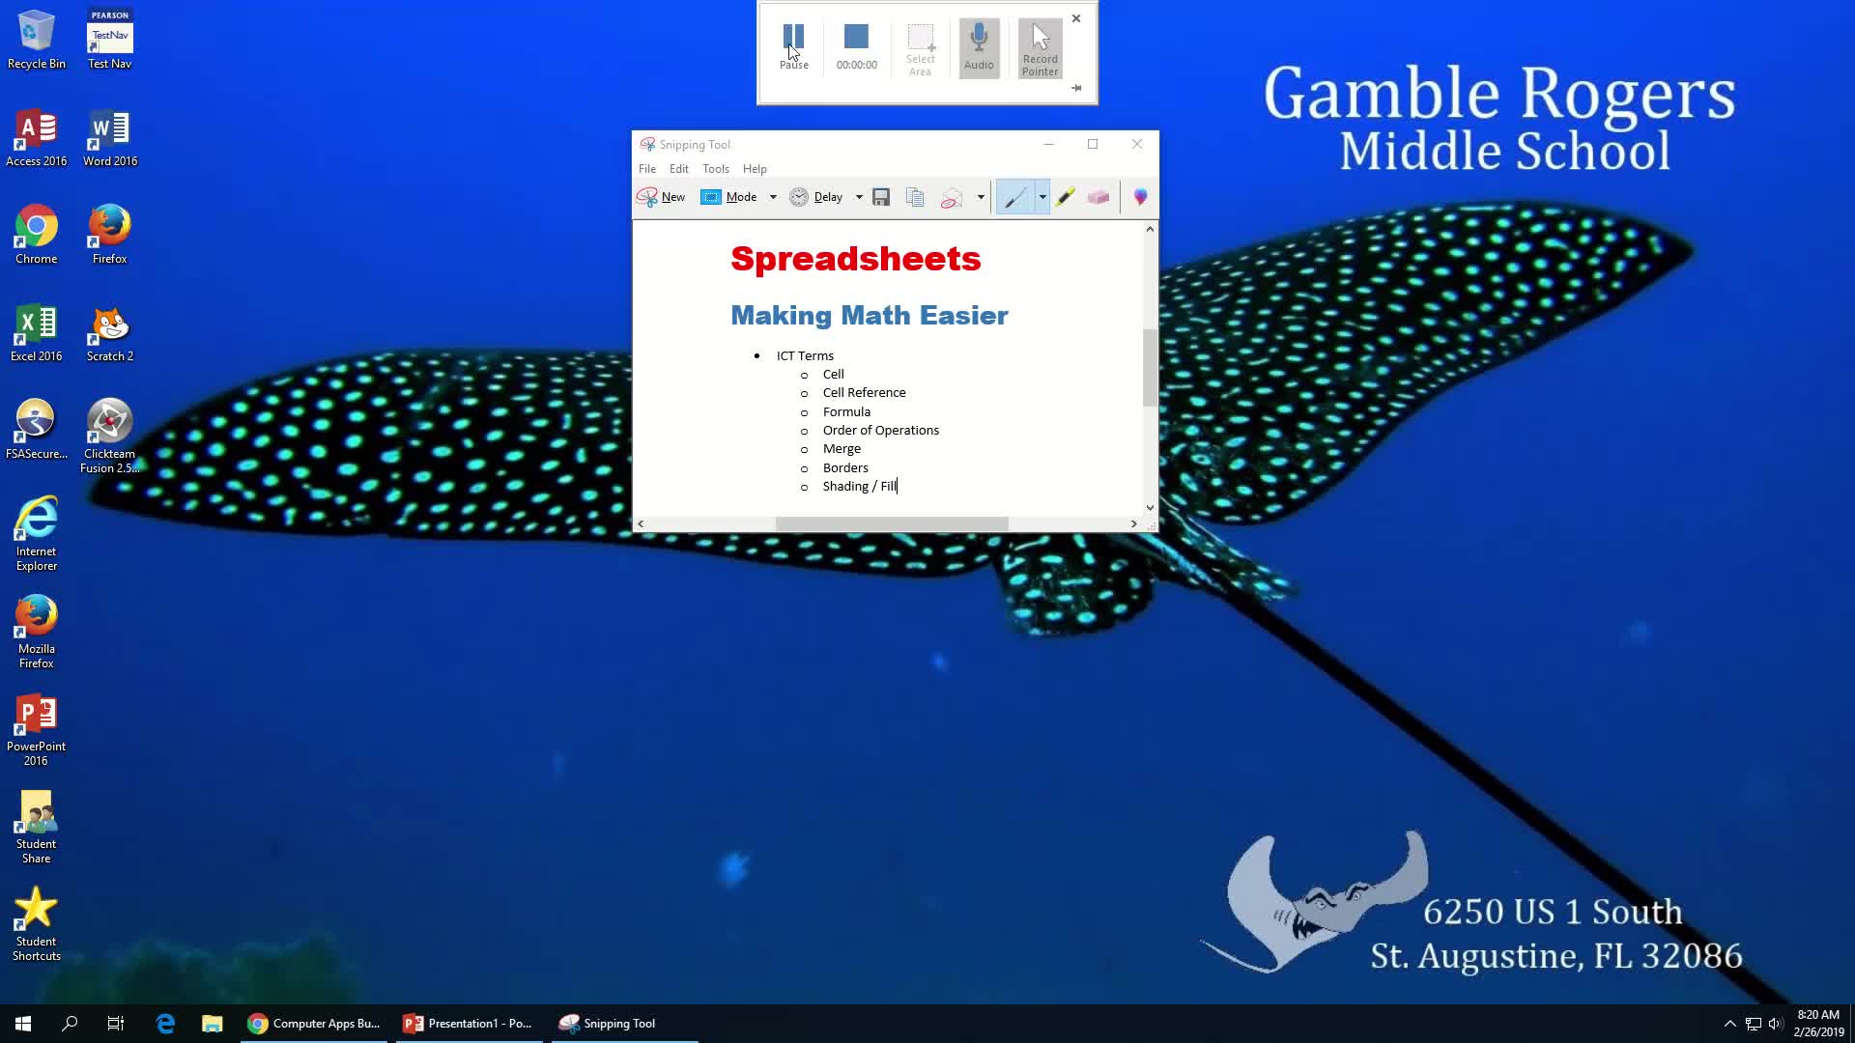Pin the recording control bar

tap(1076, 88)
